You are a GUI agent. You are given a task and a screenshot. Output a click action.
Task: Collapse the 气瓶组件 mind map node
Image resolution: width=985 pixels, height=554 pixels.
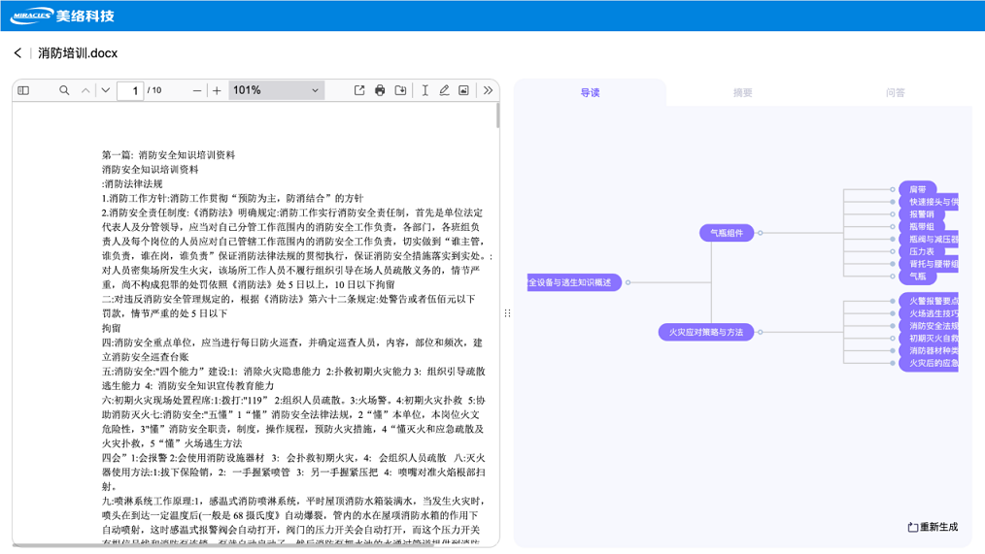(x=761, y=233)
